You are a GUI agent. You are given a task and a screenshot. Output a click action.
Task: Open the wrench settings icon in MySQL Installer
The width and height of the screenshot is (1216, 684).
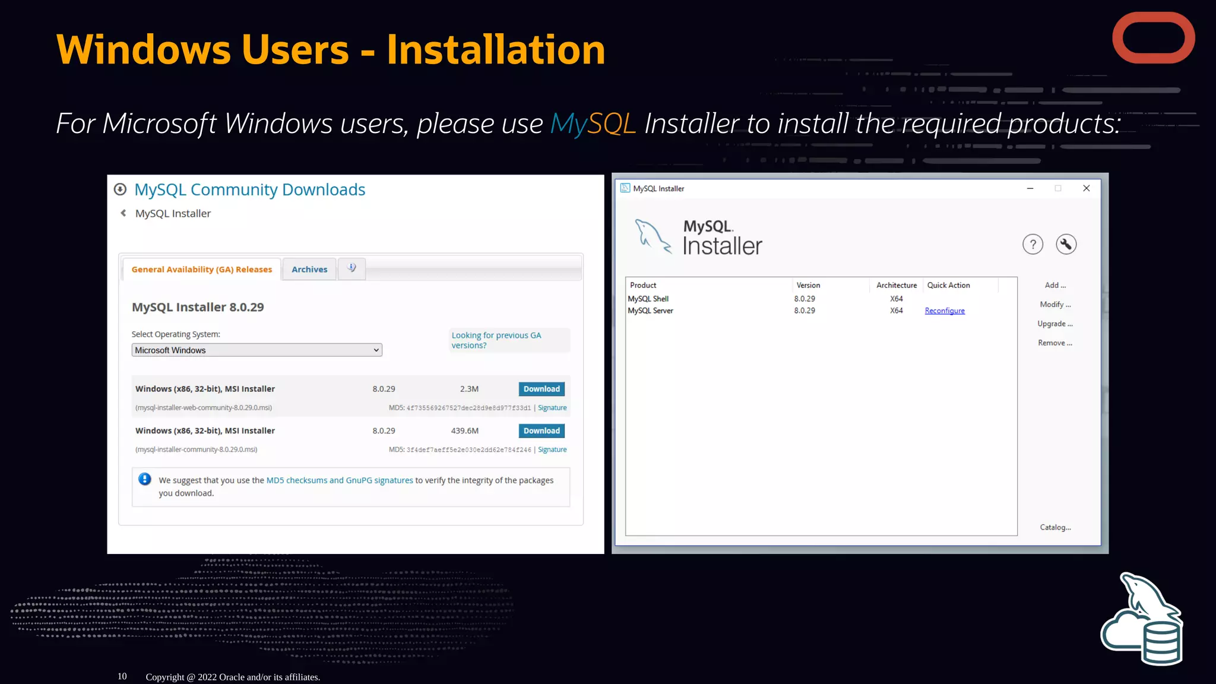[1066, 244]
